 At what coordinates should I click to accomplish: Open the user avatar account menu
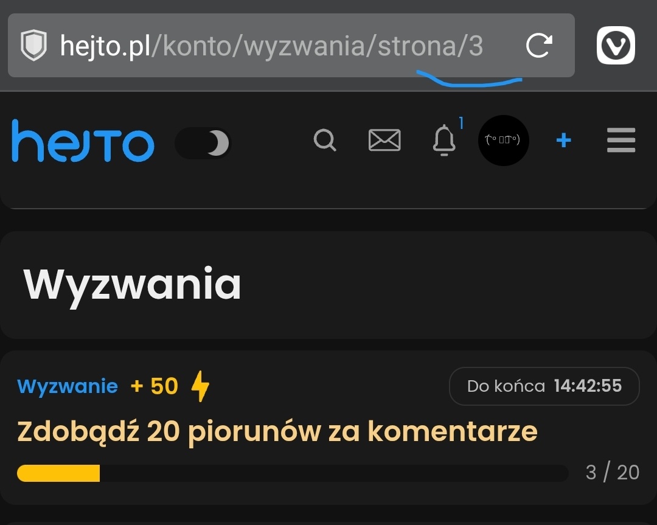503,141
